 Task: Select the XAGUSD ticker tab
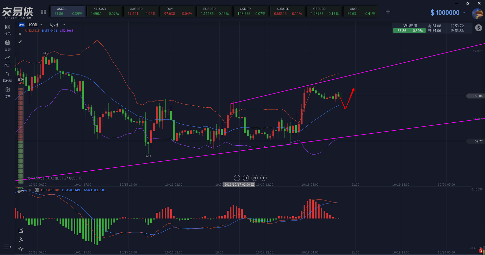[142, 11]
